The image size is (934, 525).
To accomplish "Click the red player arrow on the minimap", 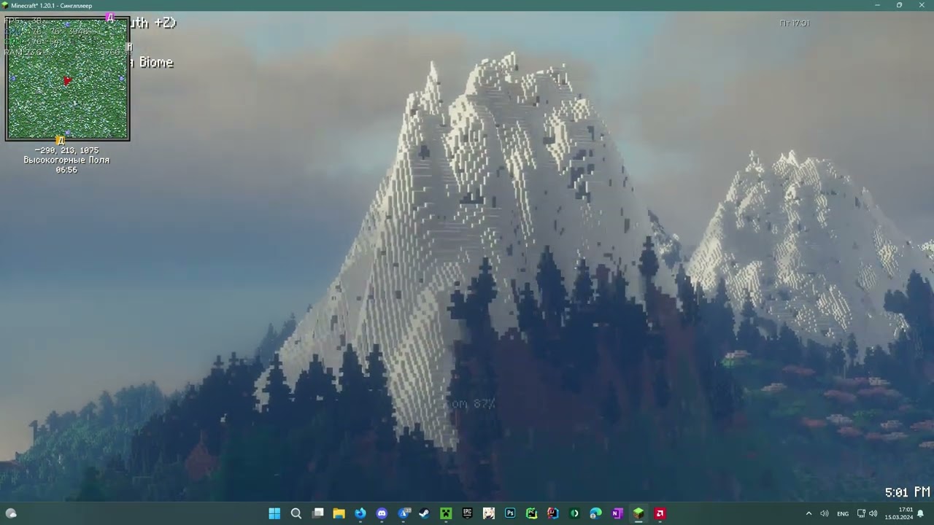I will pos(67,81).
